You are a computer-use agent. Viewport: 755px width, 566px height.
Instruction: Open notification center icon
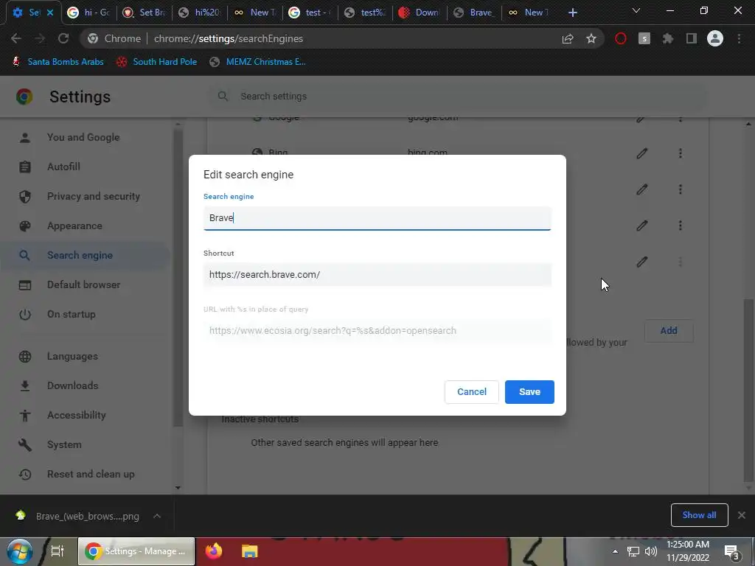(731, 551)
